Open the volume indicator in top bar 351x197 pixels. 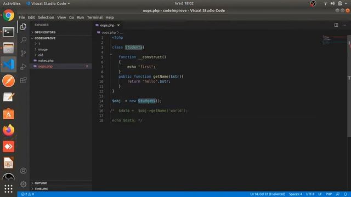pyautogui.click(x=333, y=3)
